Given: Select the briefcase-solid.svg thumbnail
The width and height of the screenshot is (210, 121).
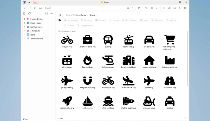Looking at the screenshot, I should (88, 39).
